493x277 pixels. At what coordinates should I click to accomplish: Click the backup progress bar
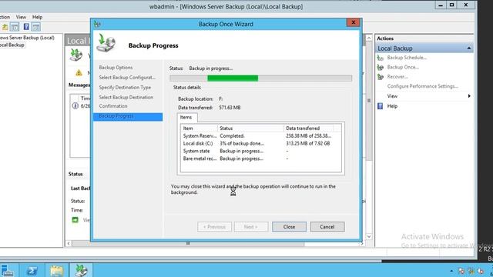[x=260, y=78]
